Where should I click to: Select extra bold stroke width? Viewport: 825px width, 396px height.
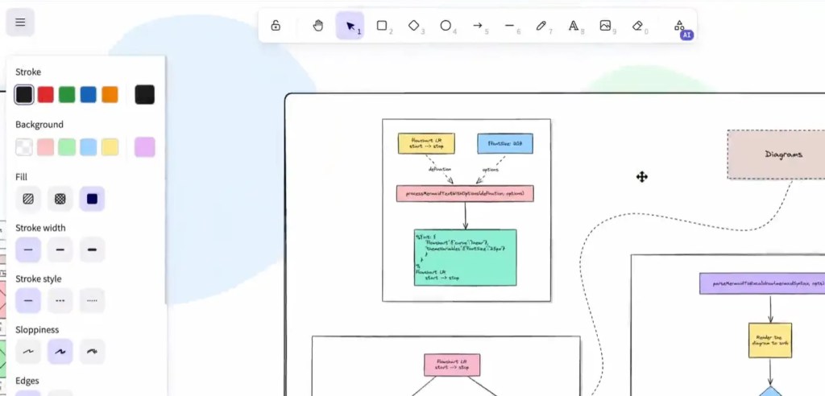click(x=92, y=250)
